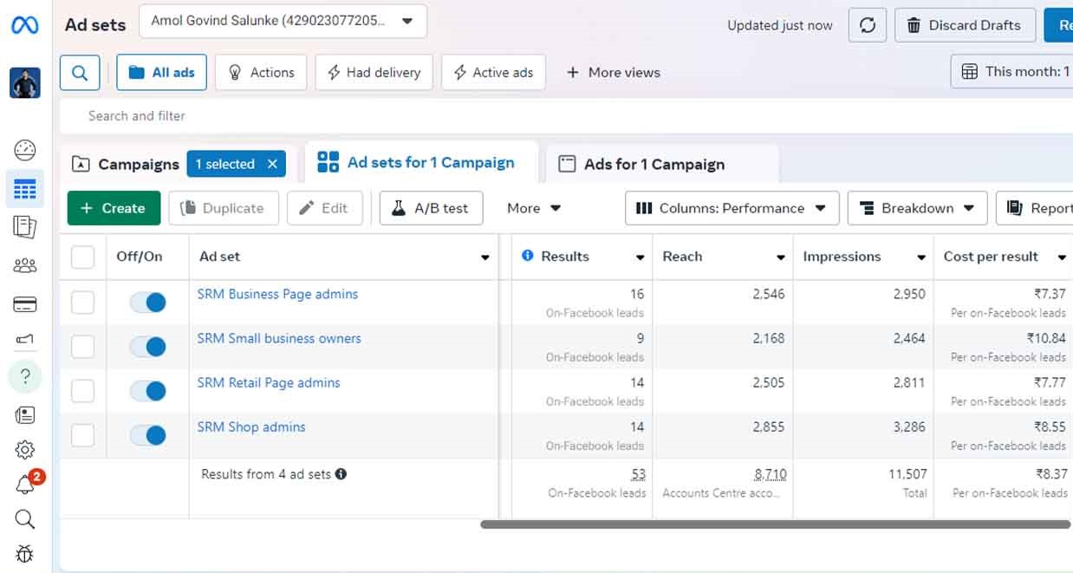Switch to the Actions view
Screen dimensions: 1073x573
(260, 73)
